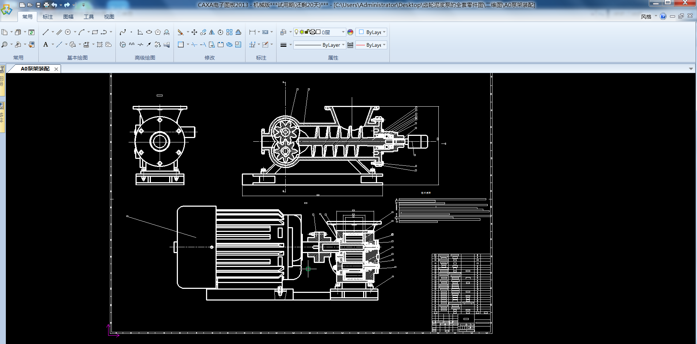Image resolution: width=697 pixels, height=344 pixels.
Task: Expand the ByLayer line type dropdown
Action: pyautogui.click(x=343, y=45)
